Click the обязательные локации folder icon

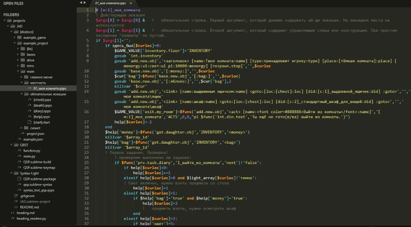26,94
